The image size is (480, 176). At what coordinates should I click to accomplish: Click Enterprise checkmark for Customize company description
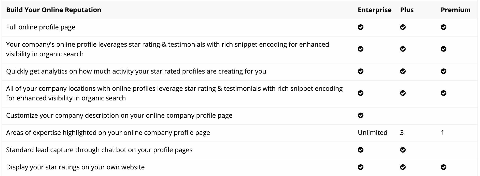(361, 115)
